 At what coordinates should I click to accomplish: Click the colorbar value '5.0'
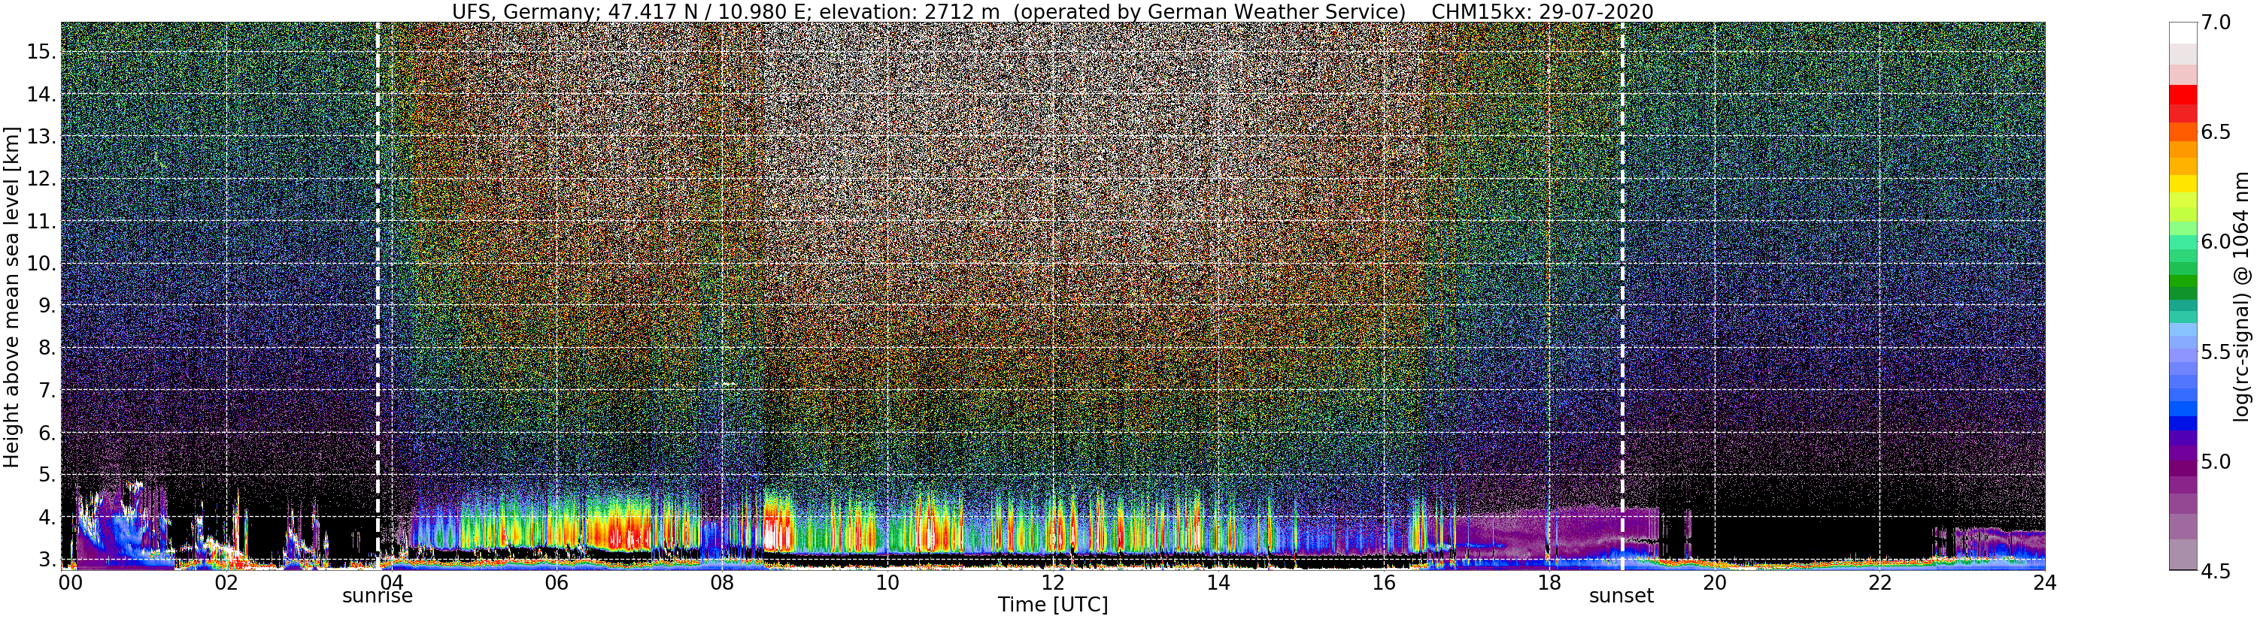click(2215, 461)
